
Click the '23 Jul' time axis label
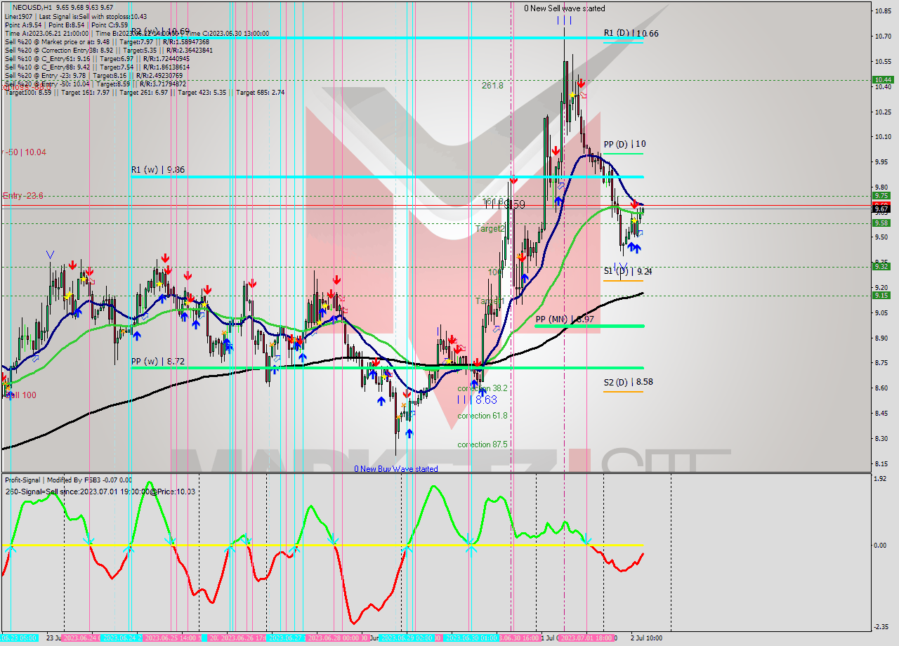[54, 638]
